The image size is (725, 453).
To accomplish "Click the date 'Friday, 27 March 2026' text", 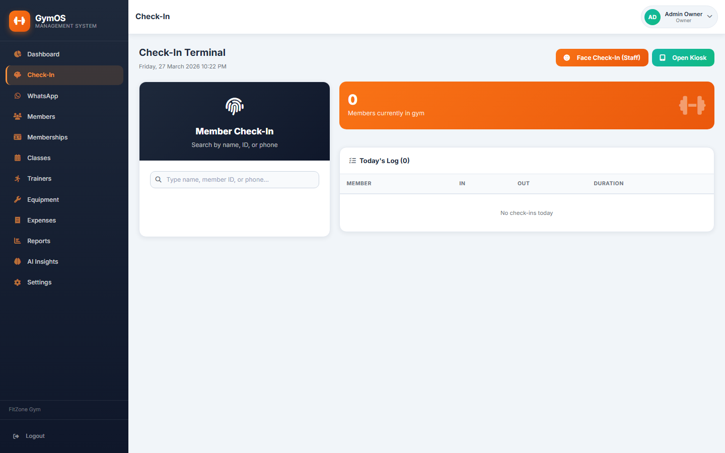I will (x=169, y=66).
